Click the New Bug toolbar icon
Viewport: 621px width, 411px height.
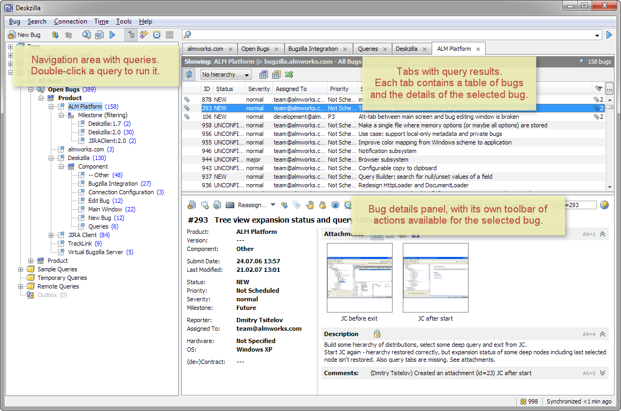point(11,34)
